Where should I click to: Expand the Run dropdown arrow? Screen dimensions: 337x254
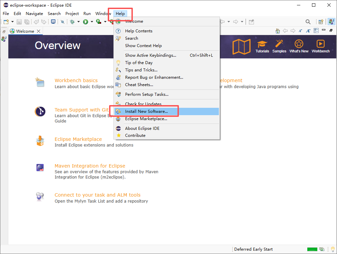(x=92, y=22)
